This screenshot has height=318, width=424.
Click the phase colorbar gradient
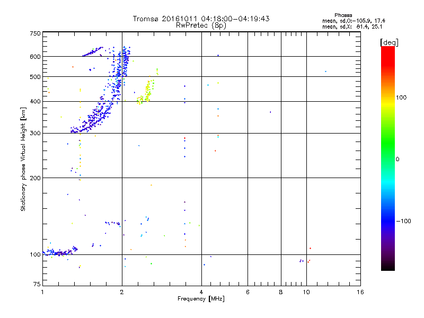[388, 158]
